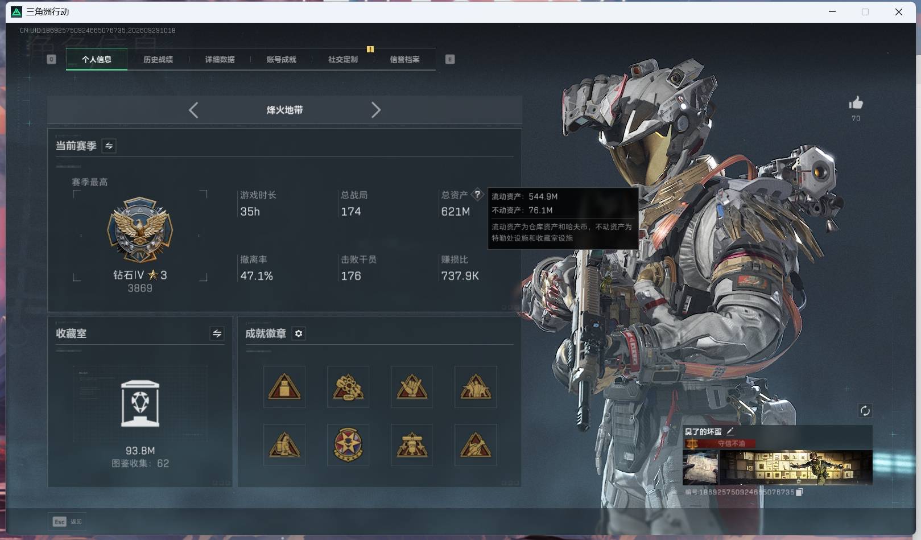Toggle the 收藏室 swap icon

217,333
